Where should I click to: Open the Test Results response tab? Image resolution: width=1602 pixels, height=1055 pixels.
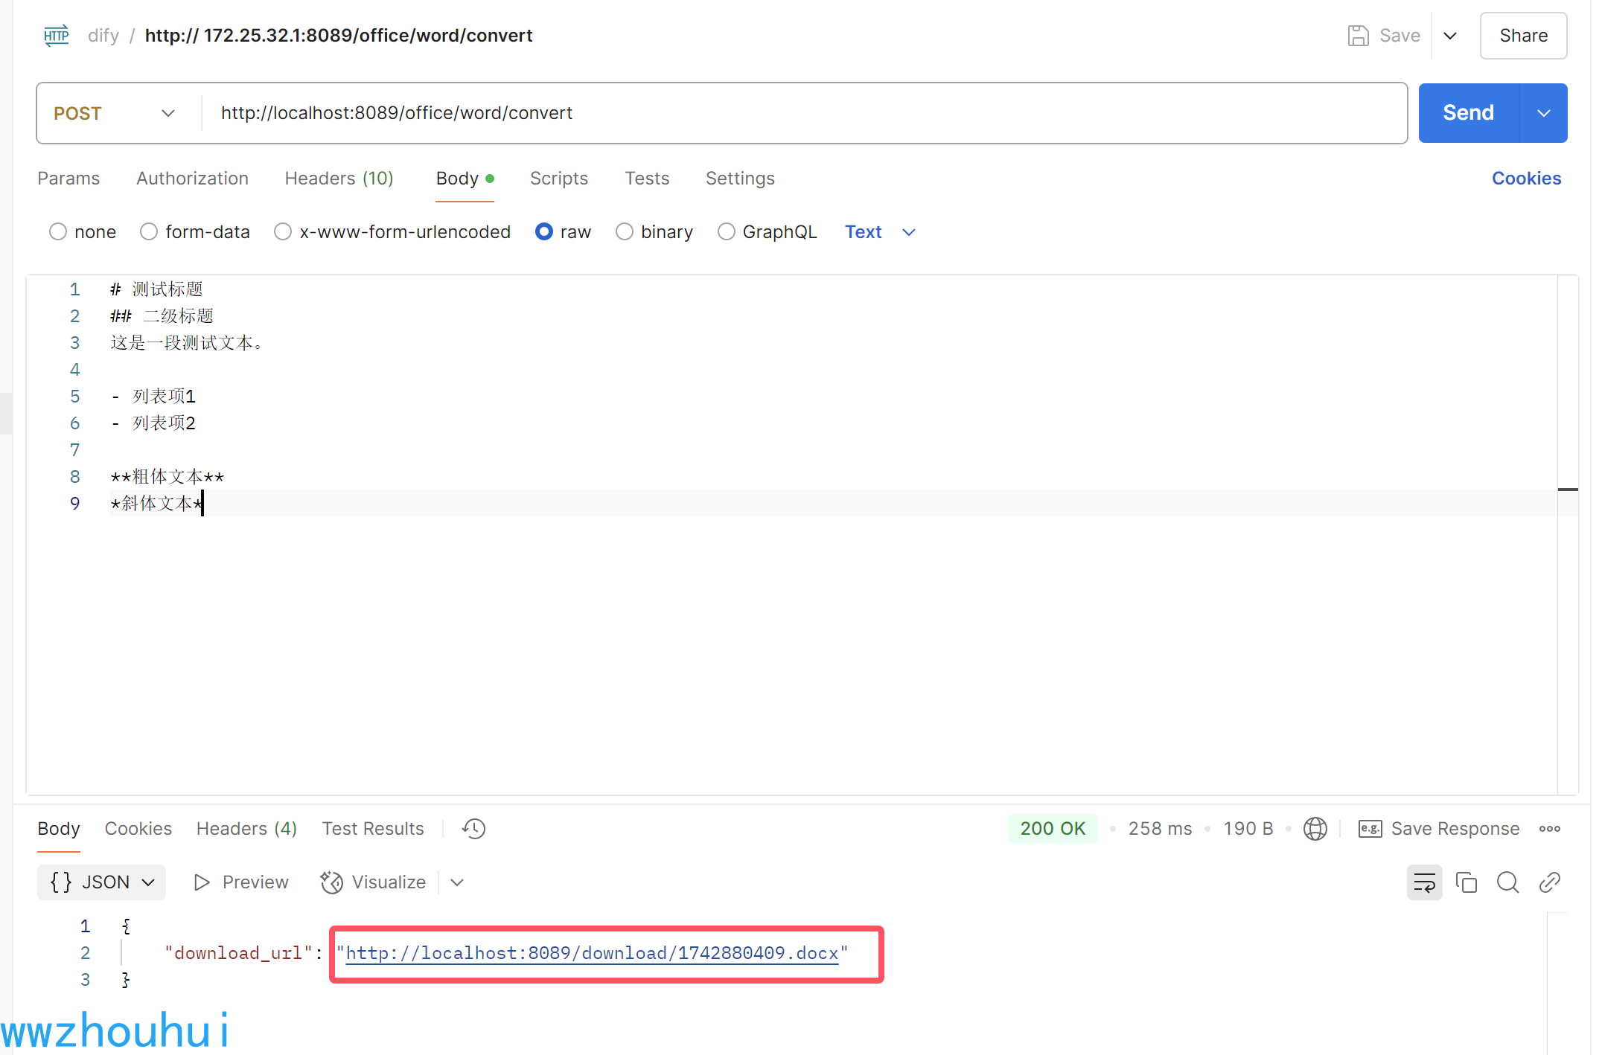click(372, 829)
